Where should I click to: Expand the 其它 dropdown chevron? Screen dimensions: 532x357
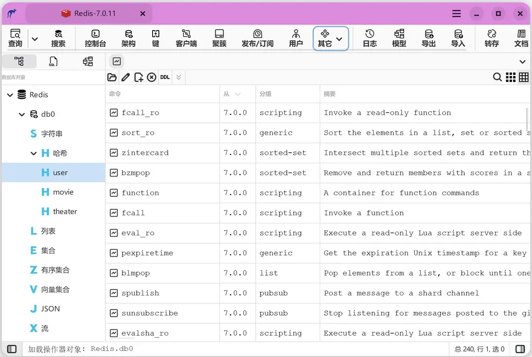coord(339,39)
